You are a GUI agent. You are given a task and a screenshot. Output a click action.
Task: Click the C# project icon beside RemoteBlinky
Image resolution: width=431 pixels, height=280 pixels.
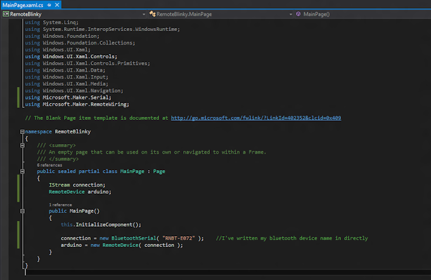coord(5,13)
